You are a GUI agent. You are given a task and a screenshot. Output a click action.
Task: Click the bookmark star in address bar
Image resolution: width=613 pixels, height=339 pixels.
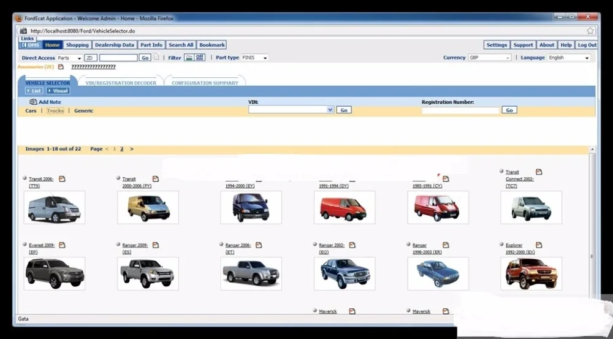pyautogui.click(x=590, y=31)
